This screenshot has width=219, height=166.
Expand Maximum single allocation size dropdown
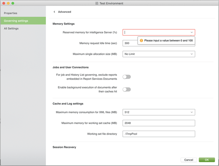(192, 54)
